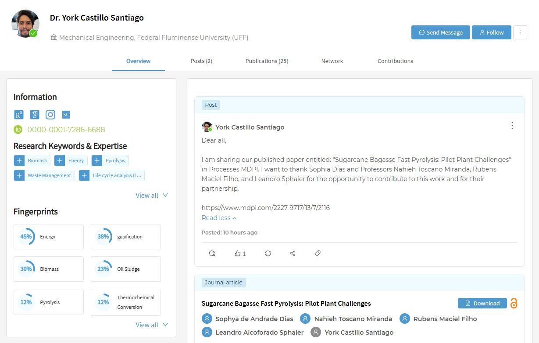Go to the Network tab
The height and width of the screenshot is (343, 539).
[332, 61]
